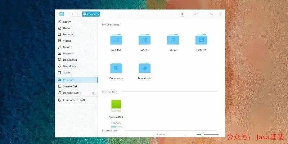The image size is (288, 144).
Task: Open the search magnifier in the title bar
Action: pyautogui.click(x=182, y=14)
